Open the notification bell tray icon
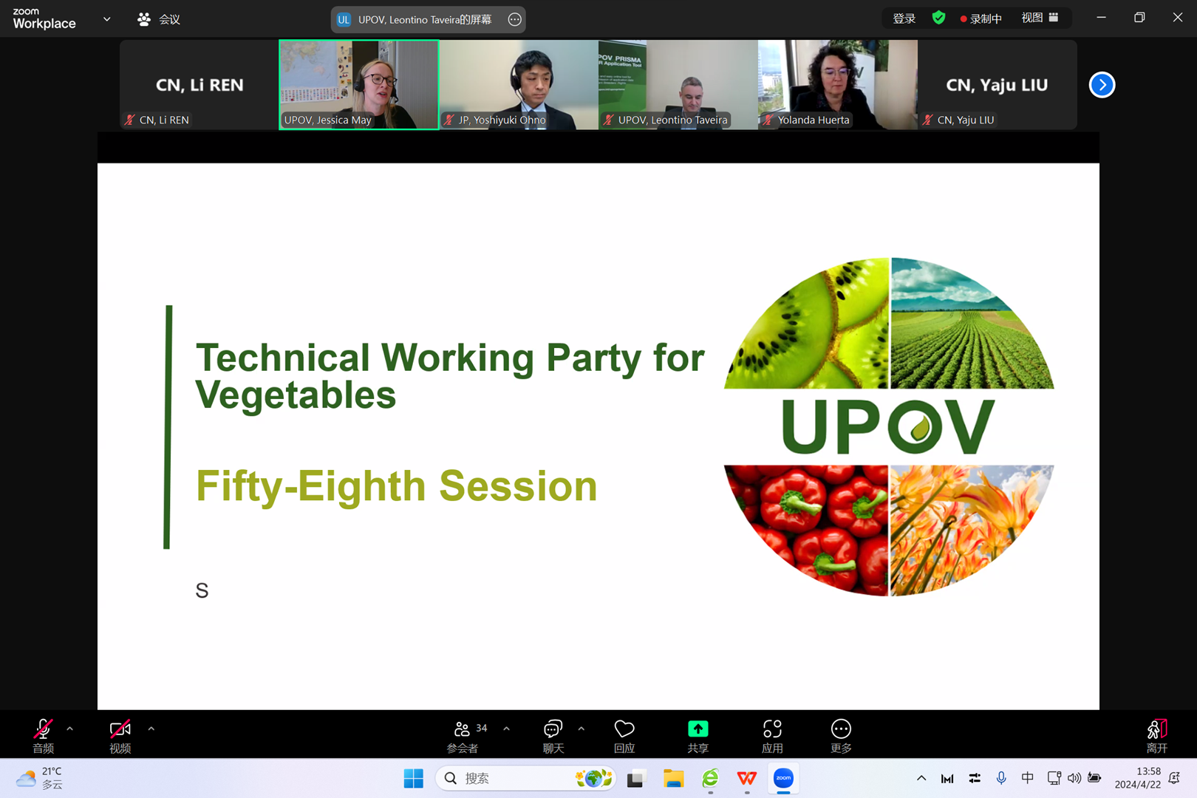1197x798 pixels. [x=1175, y=778]
